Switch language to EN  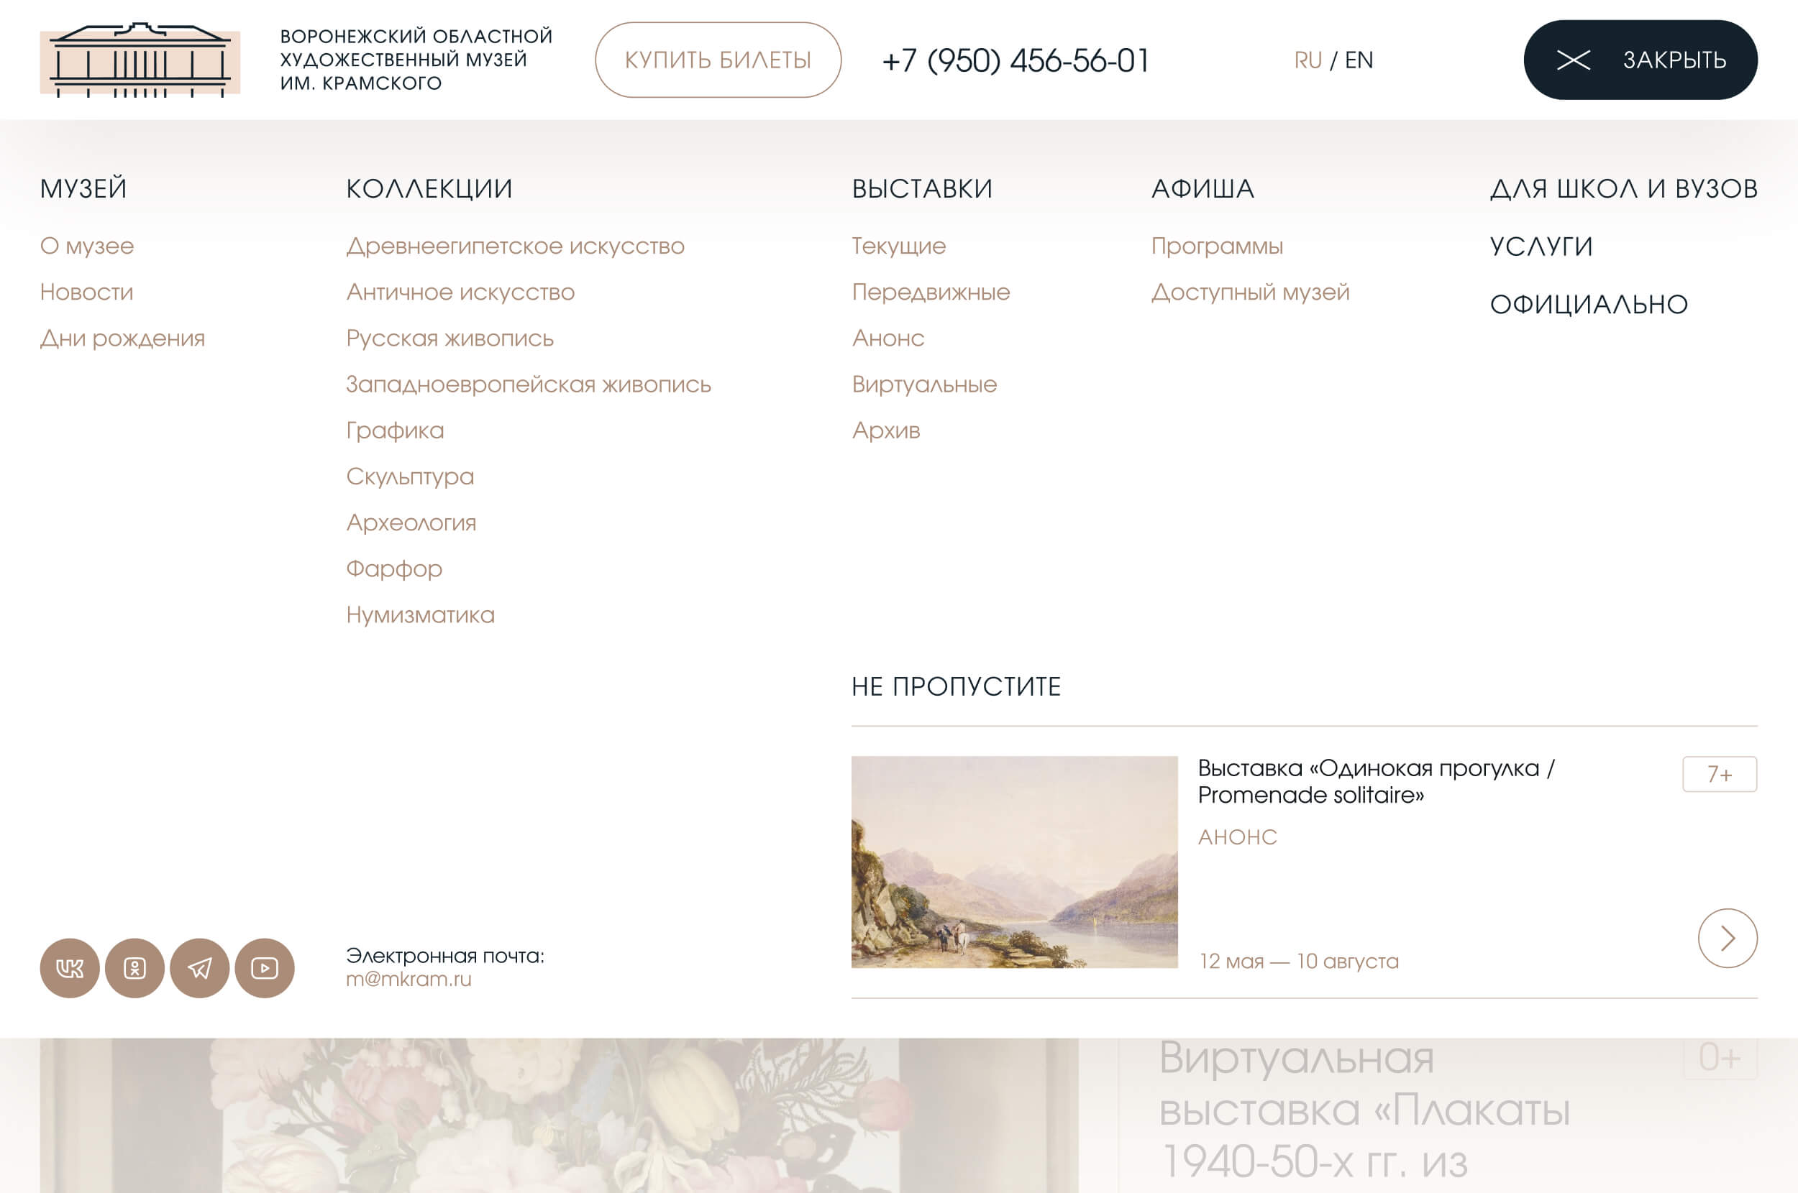tap(1359, 60)
